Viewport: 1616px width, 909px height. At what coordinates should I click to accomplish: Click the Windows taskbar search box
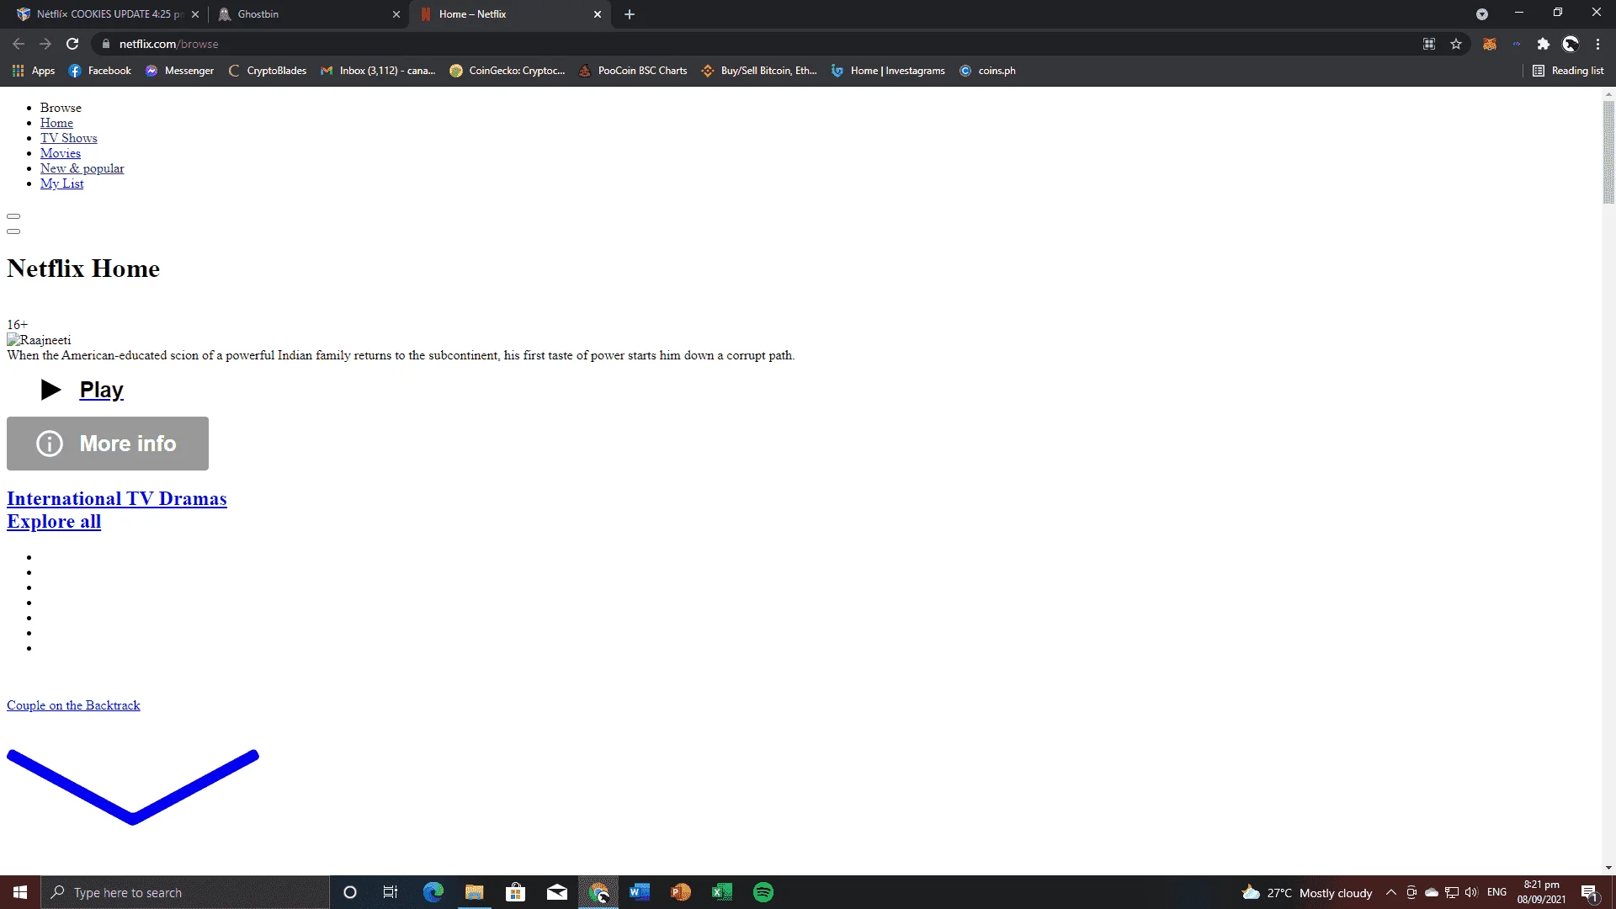point(185,892)
